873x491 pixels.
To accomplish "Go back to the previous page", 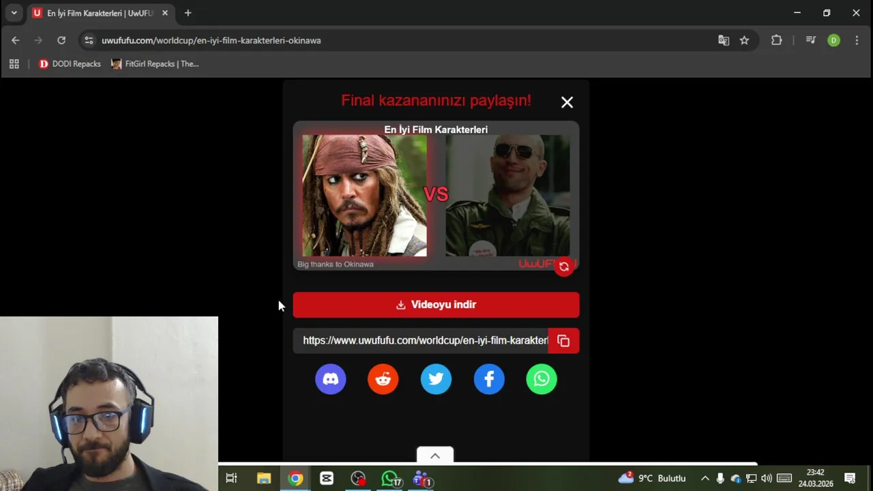I will tap(15, 40).
